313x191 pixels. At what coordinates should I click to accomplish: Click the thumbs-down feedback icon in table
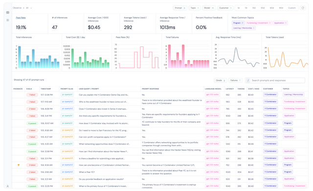19,165
